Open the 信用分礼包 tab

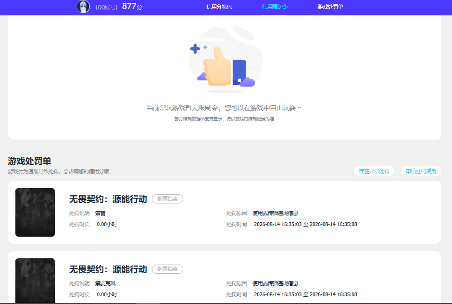(219, 7)
